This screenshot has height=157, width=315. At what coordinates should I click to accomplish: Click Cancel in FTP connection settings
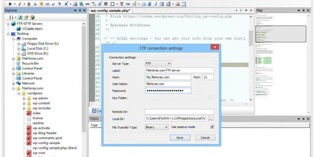(x=205, y=138)
